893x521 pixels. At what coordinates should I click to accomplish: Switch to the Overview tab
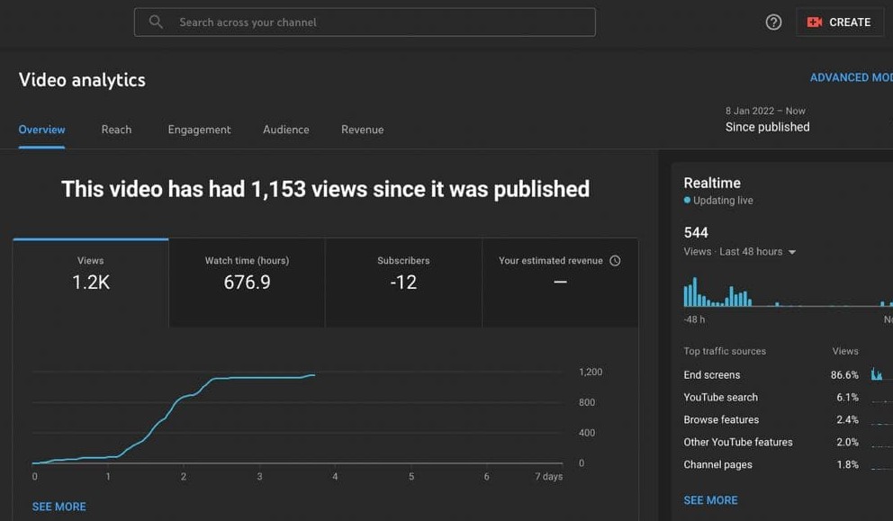[x=41, y=130]
